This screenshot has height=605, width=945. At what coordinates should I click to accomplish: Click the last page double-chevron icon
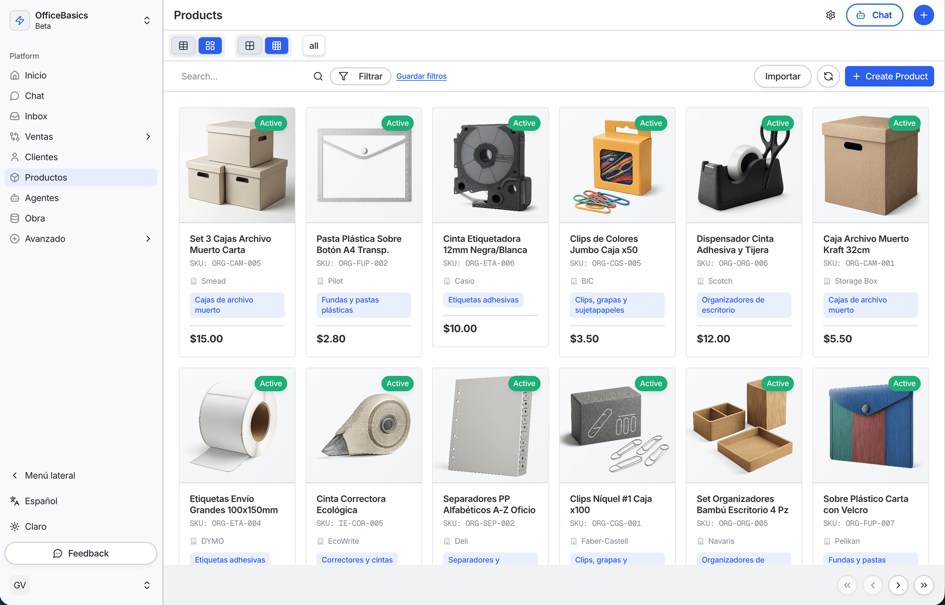(925, 585)
